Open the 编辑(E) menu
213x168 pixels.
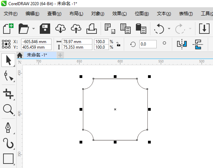click(33, 14)
